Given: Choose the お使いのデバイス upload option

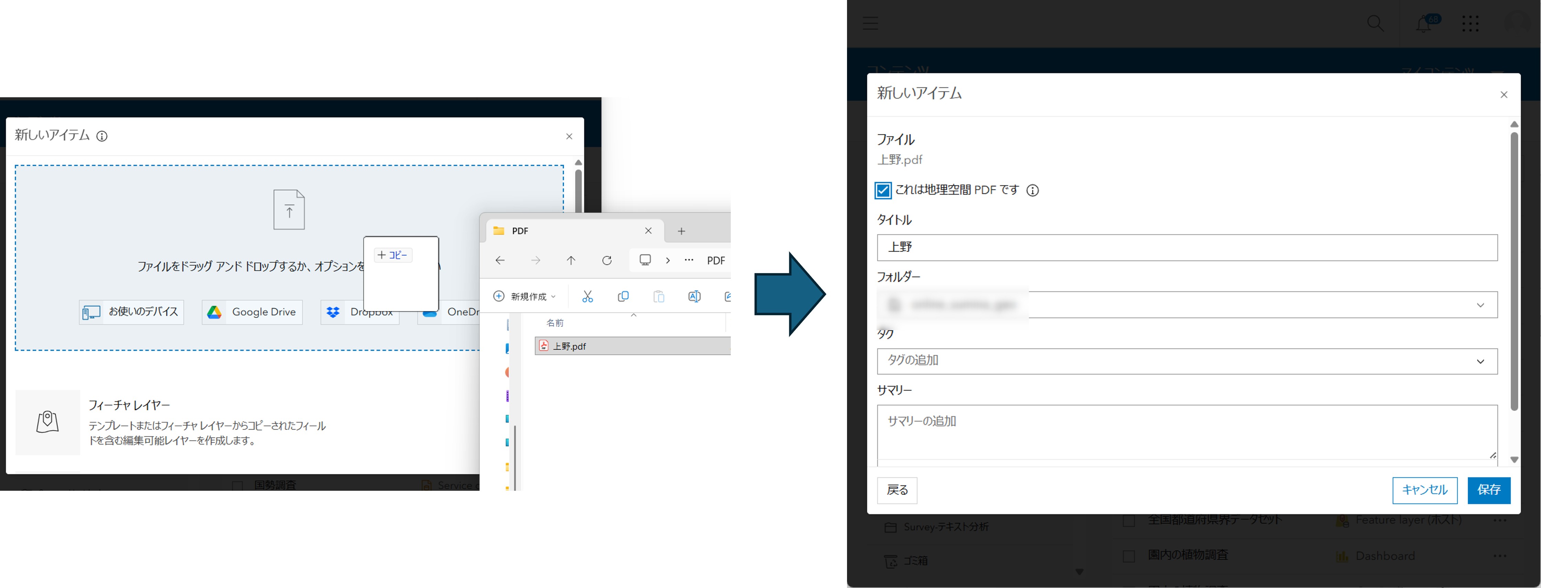Looking at the screenshot, I should (131, 312).
